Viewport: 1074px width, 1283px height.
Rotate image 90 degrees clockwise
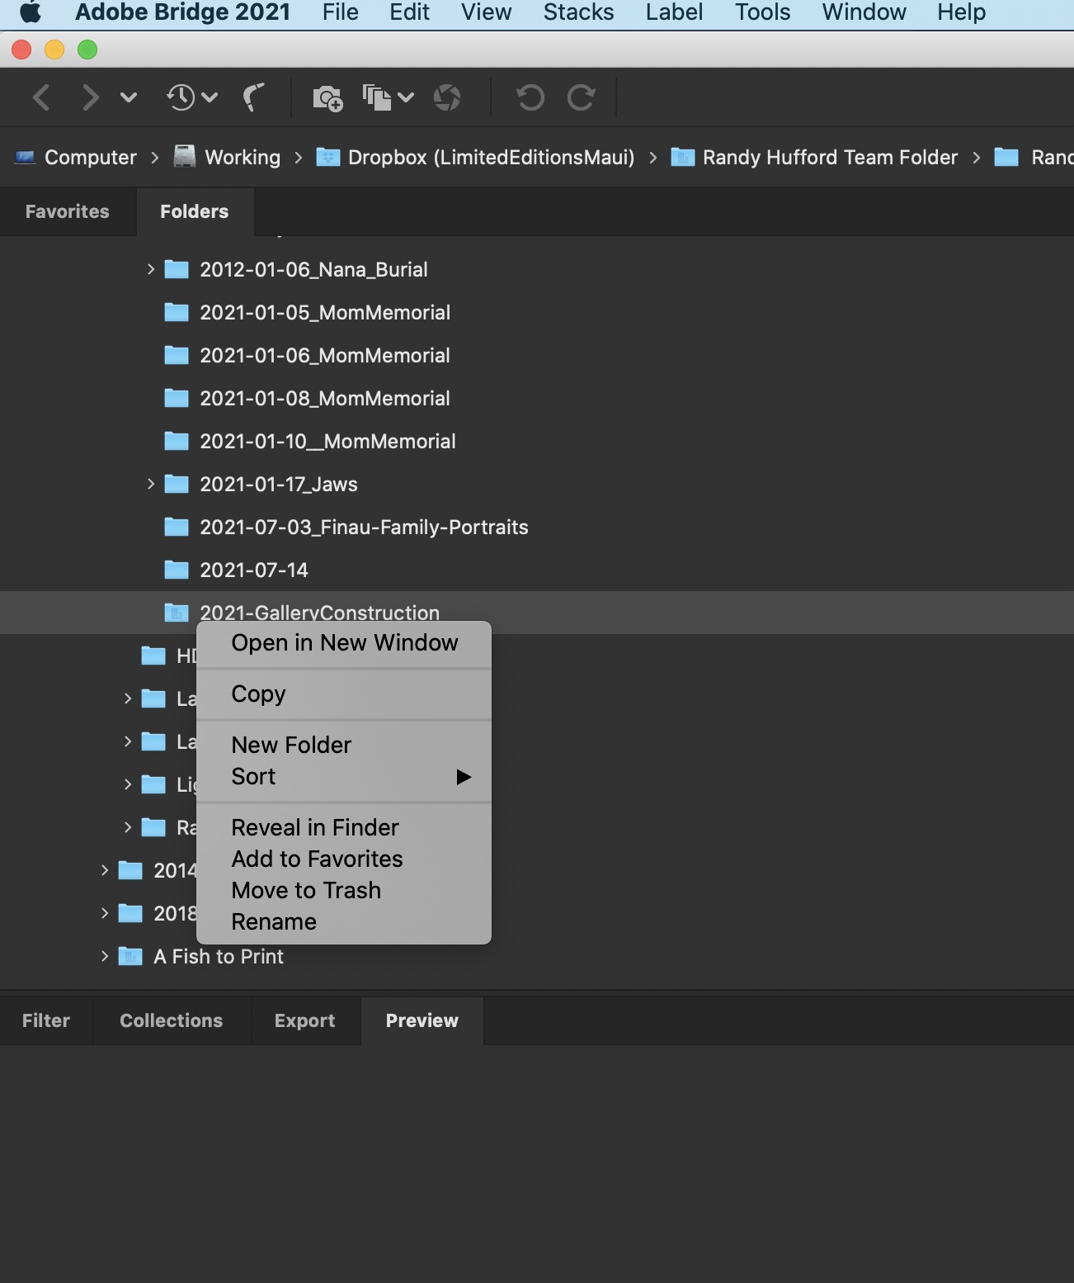(581, 97)
